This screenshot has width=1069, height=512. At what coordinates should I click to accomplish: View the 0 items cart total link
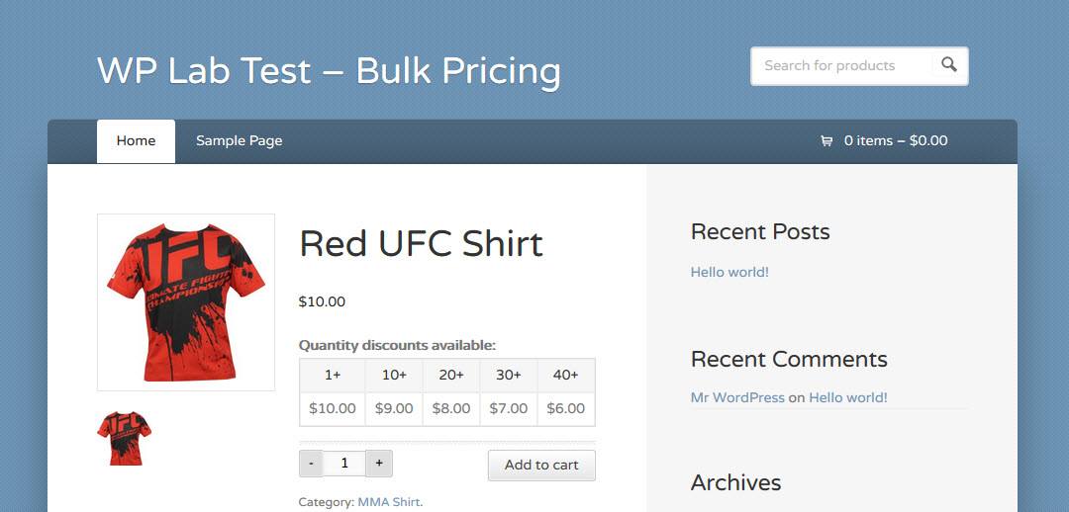click(895, 141)
